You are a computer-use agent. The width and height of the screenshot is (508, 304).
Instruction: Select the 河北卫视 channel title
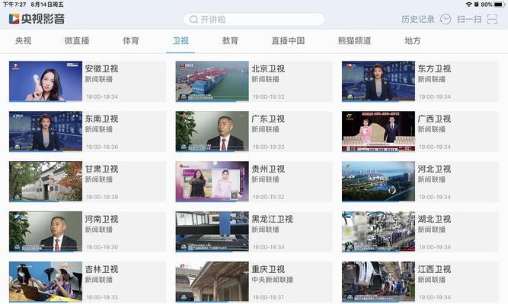tap(434, 169)
